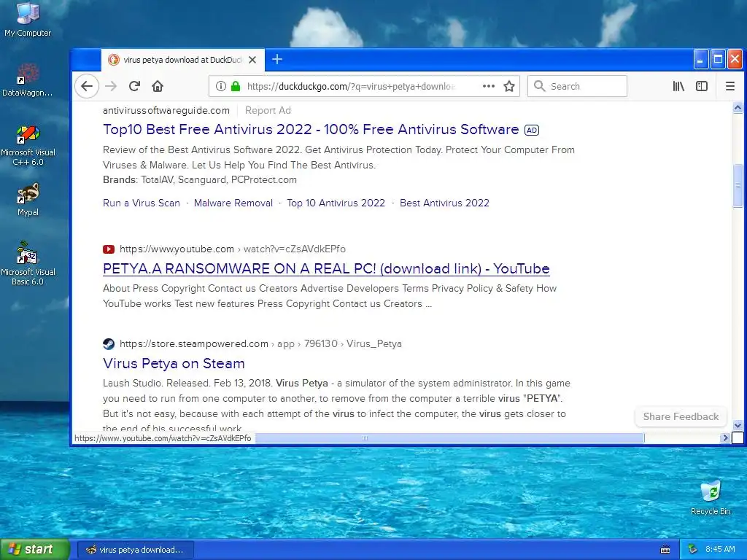The width and height of the screenshot is (747, 560).
Task: Click the Report Ad link
Action: coord(268,111)
